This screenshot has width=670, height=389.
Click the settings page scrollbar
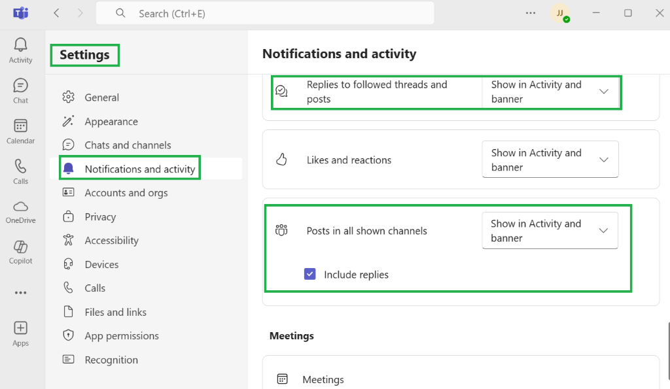[x=668, y=351]
